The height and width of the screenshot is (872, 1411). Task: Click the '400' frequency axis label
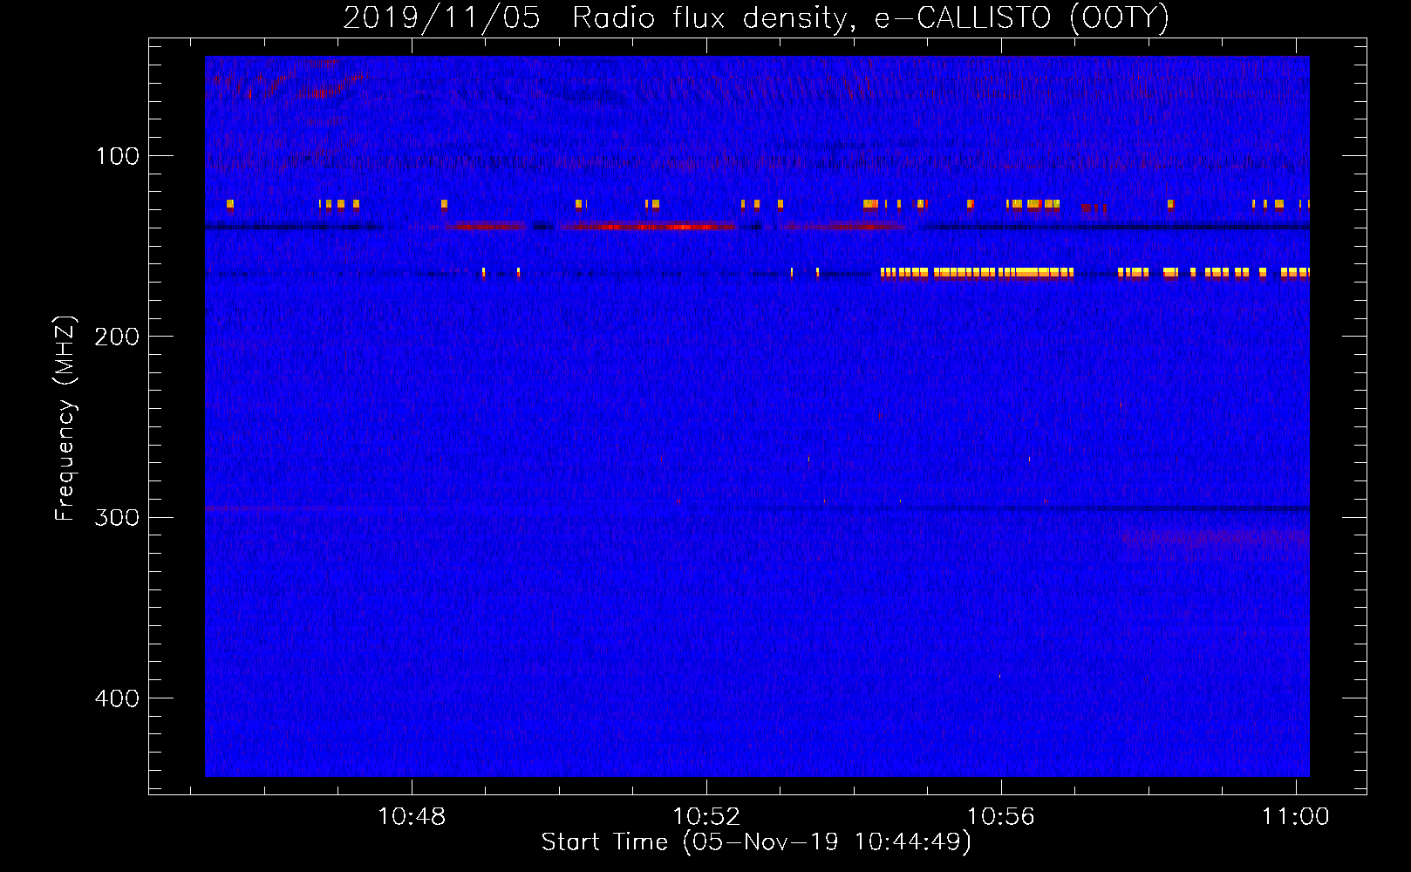[117, 698]
